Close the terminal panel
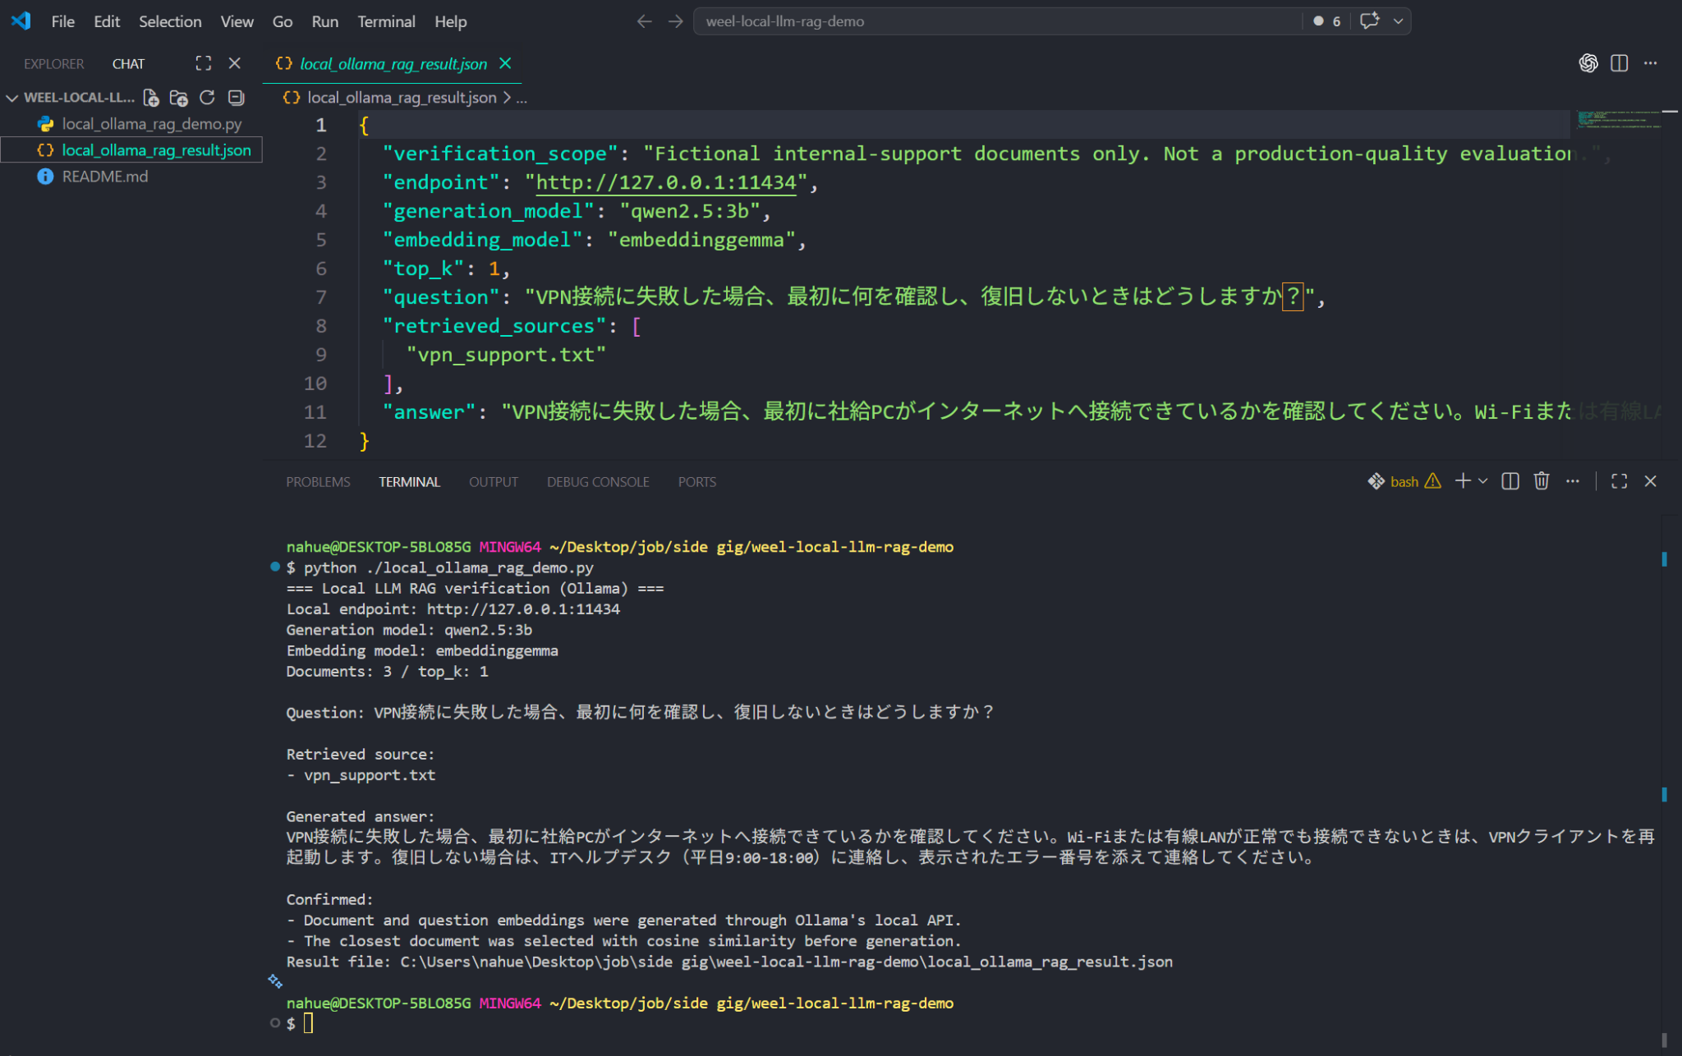1682x1056 pixels. pyautogui.click(x=1651, y=481)
